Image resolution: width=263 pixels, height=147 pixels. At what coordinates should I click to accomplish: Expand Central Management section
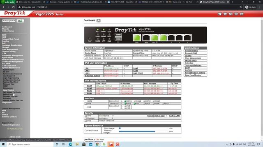pos(11,109)
